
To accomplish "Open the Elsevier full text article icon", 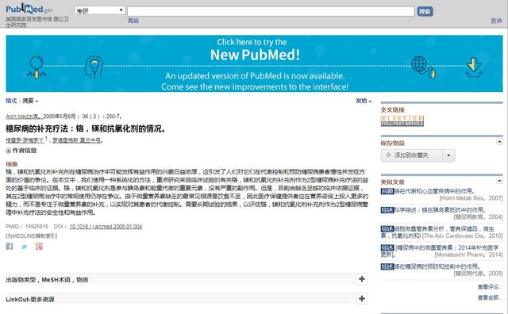I will 402,121.
